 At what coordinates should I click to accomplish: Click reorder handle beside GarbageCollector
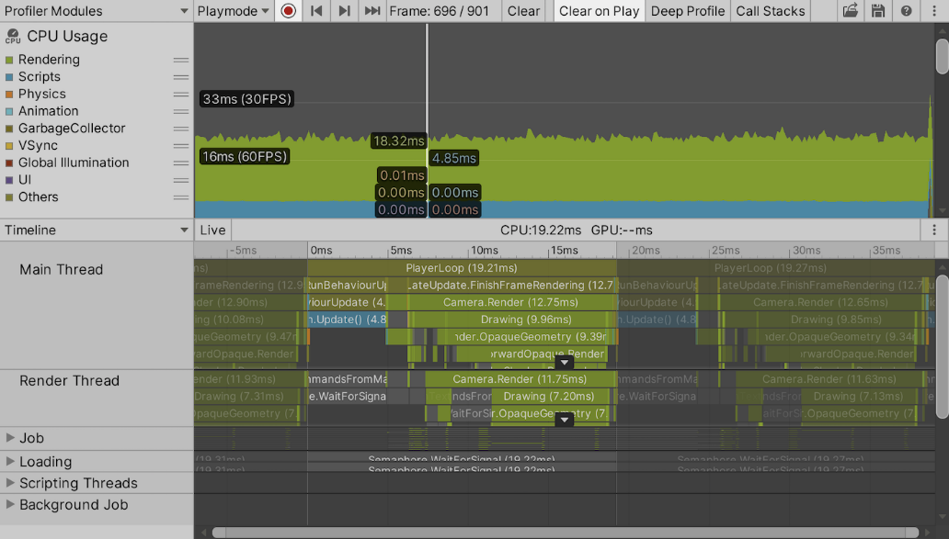[x=181, y=129]
